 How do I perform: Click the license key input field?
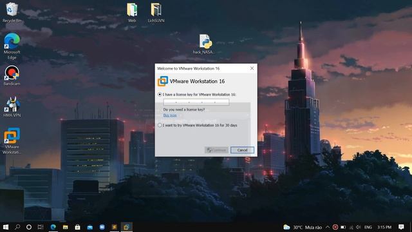[x=196, y=102]
